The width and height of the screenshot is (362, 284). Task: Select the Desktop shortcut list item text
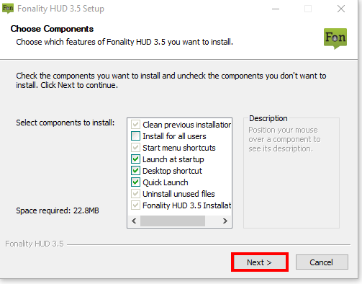[172, 171]
